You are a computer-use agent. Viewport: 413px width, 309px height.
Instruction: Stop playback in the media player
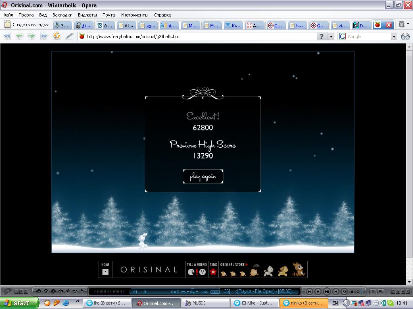(x=318, y=291)
